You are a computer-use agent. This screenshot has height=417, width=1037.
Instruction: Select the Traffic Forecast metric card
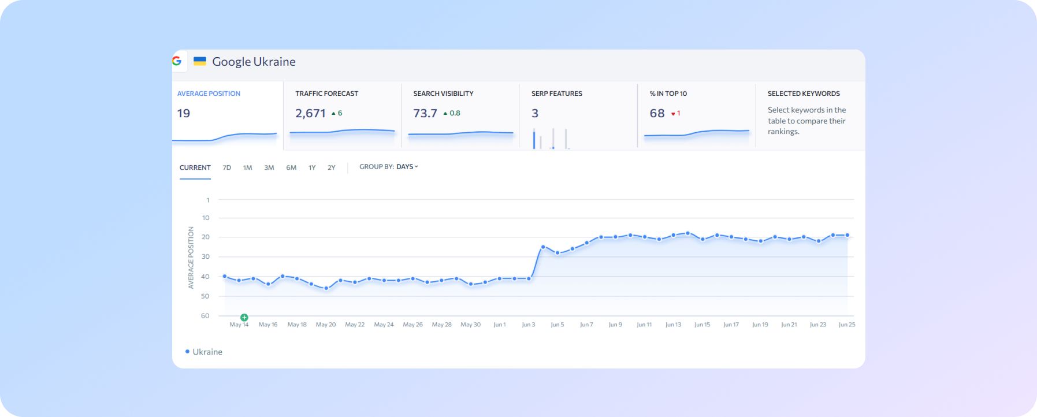[x=342, y=116]
